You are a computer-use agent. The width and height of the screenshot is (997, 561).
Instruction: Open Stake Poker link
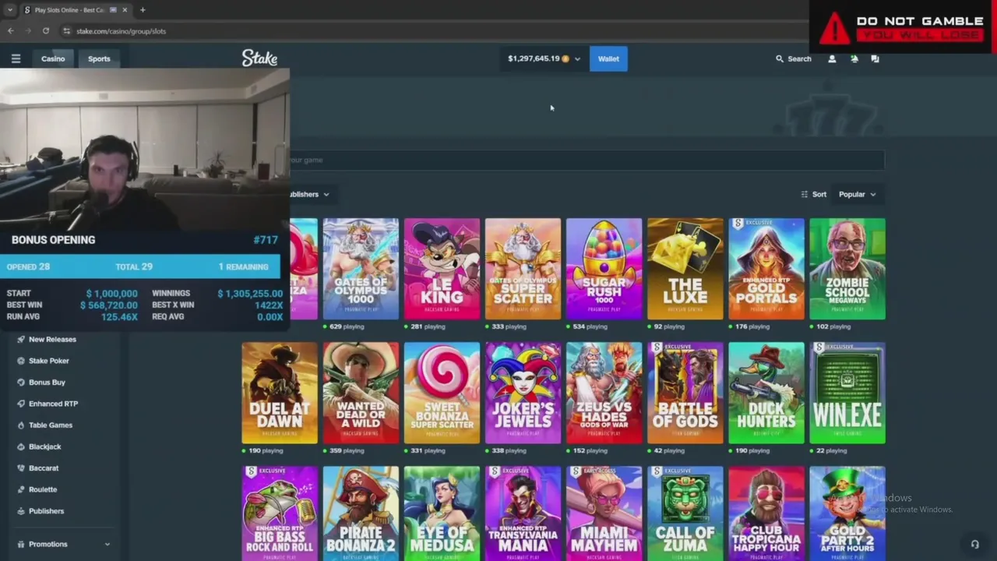[49, 361]
